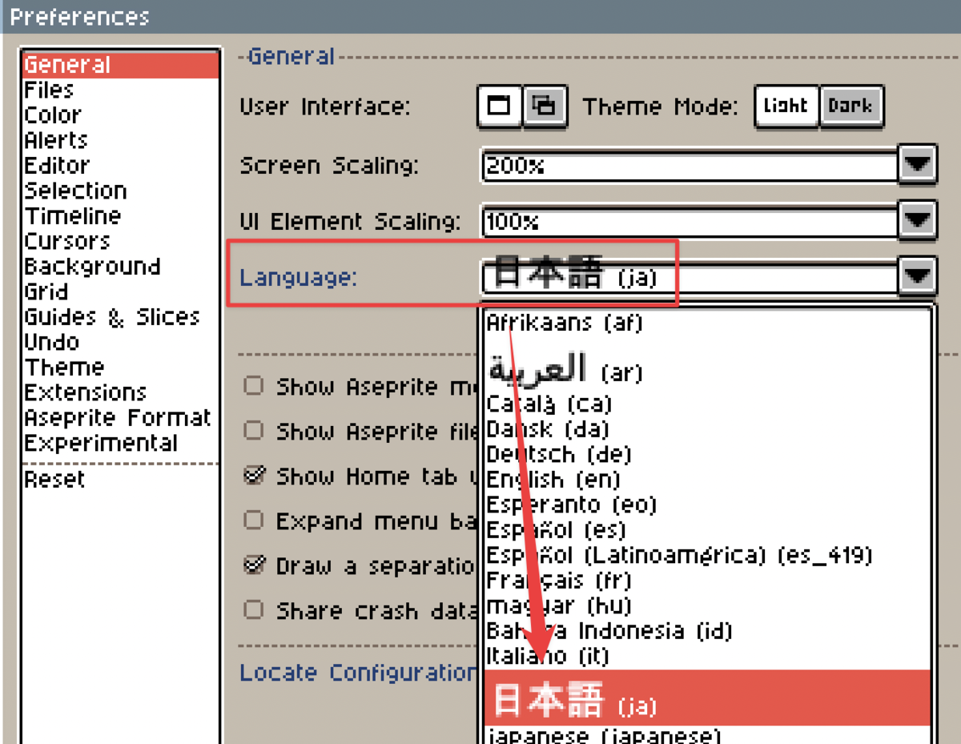Switch Theme Mode to Dark
Viewport: 961px width, 744px height.
click(x=852, y=106)
